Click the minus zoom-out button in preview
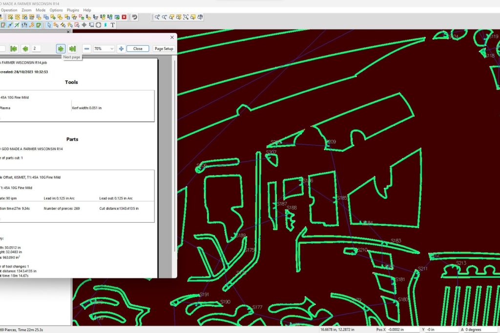Viewport: 500px width, 333px height. click(x=86, y=49)
